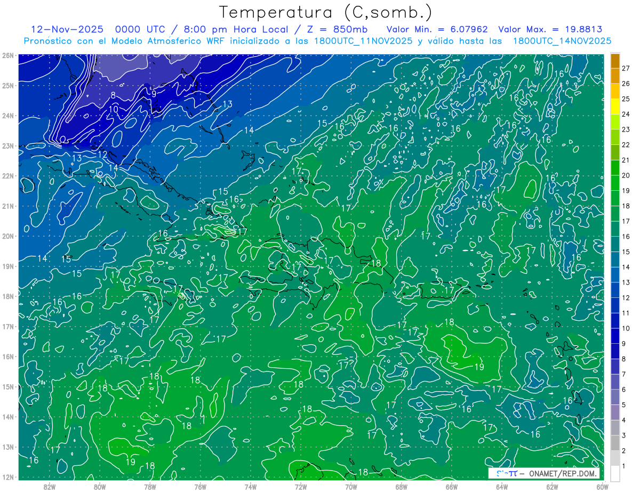Click the 19N latitude axis label
This screenshot has width=640, height=494.
(8, 266)
